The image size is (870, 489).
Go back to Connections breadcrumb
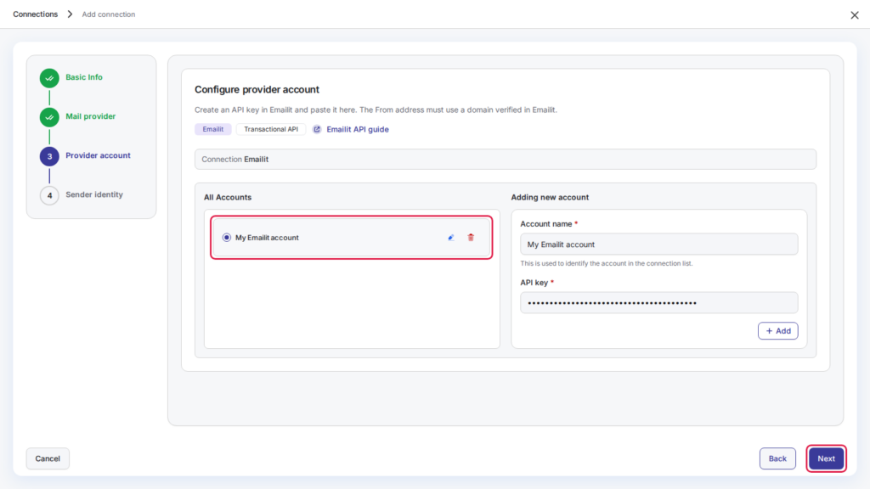36,14
